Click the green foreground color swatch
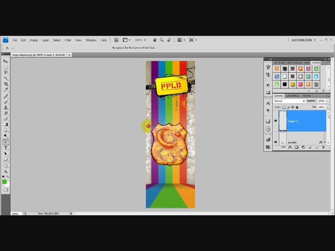The image size is (335, 251). coord(4,182)
